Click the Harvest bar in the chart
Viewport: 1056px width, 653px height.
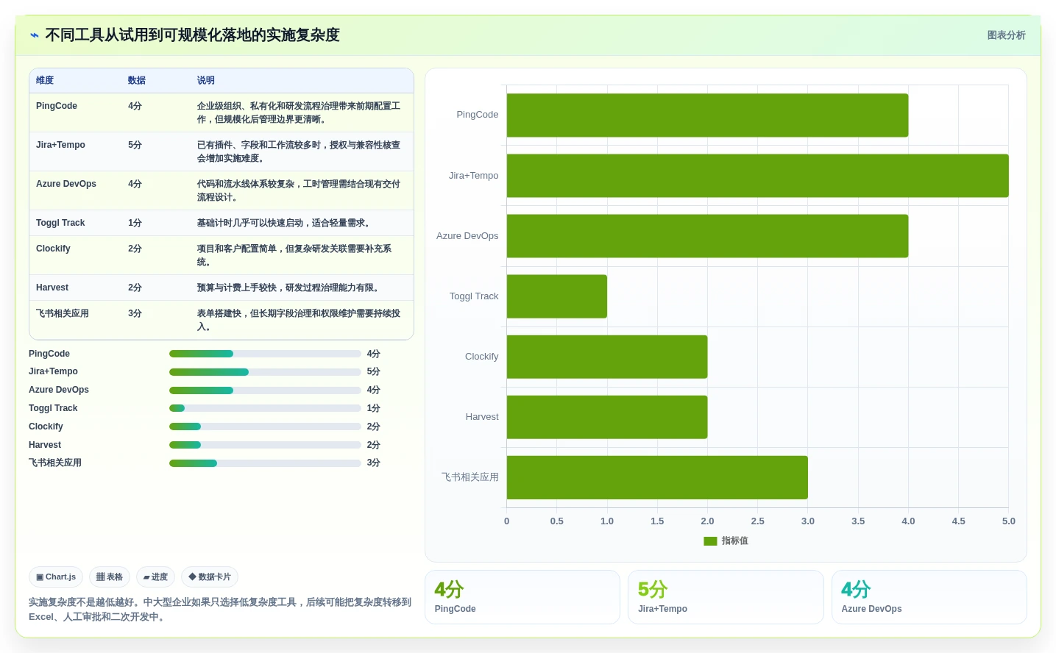(607, 417)
